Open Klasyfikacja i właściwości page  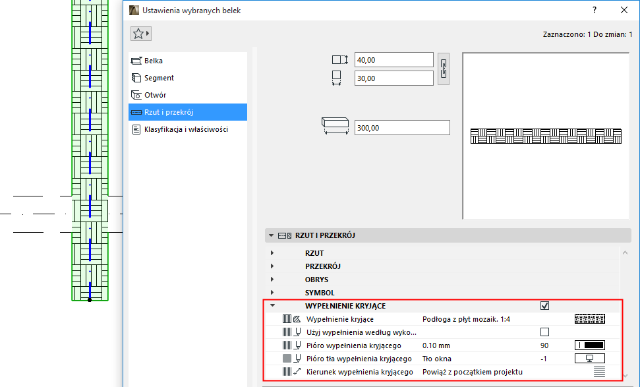pos(188,129)
